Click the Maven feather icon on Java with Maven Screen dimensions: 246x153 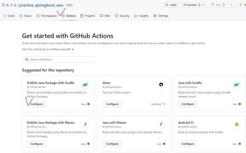pos(161,124)
